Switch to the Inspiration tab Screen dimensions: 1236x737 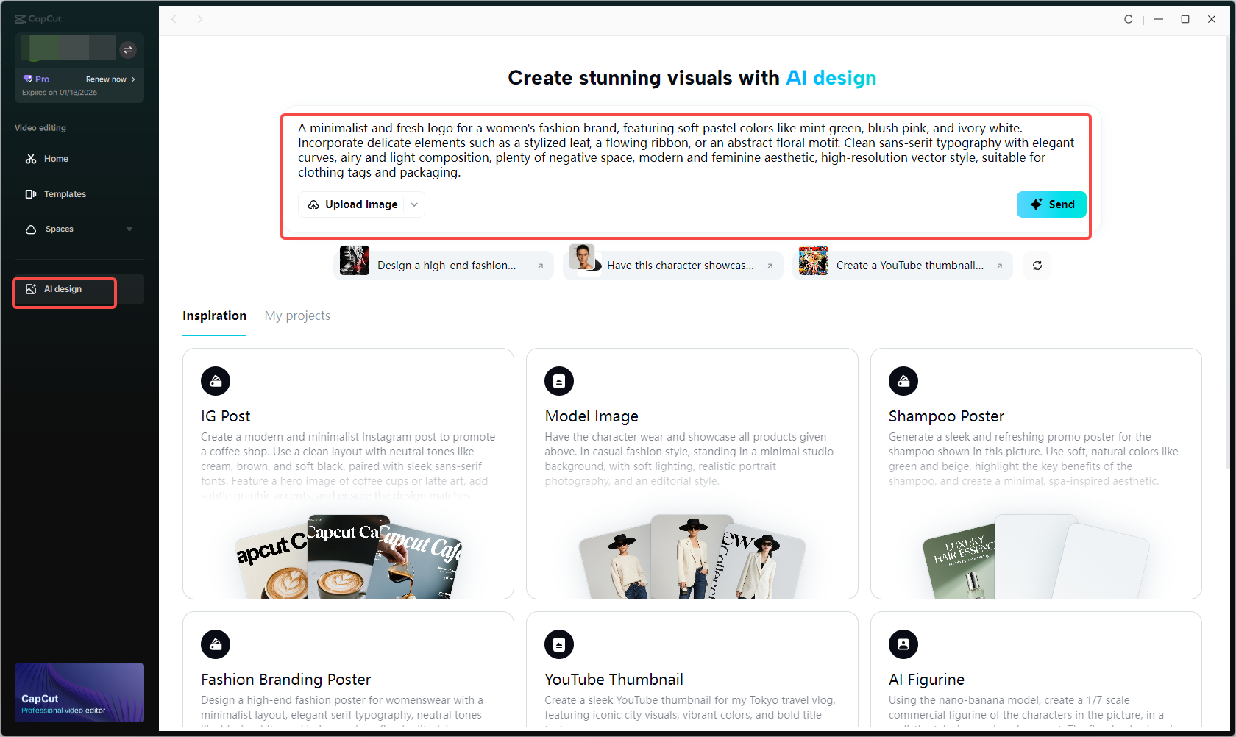click(214, 316)
